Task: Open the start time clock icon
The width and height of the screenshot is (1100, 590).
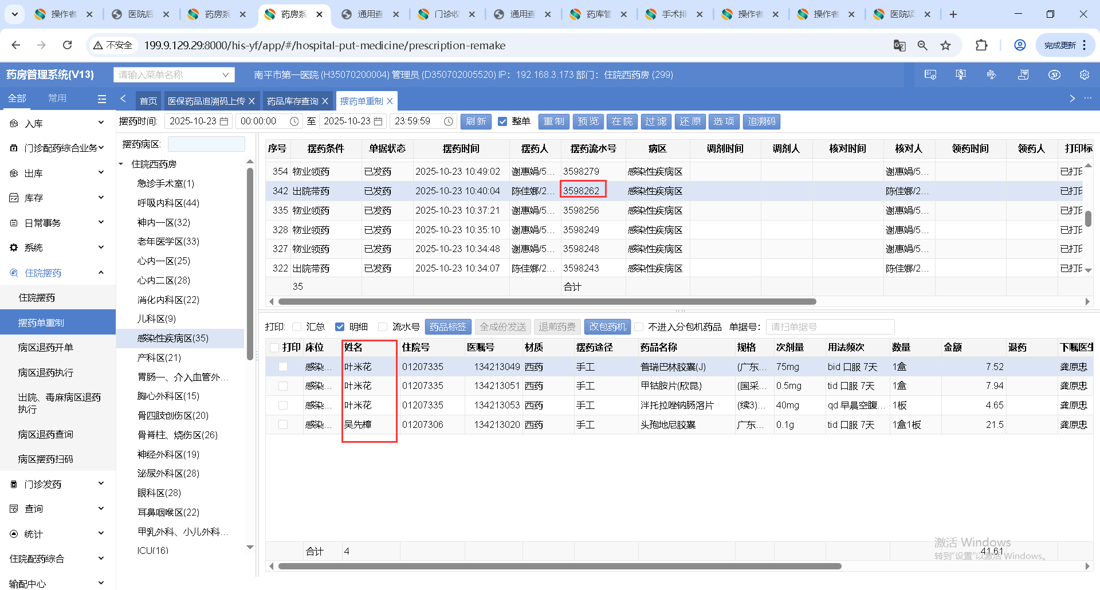Action: pyautogui.click(x=294, y=121)
